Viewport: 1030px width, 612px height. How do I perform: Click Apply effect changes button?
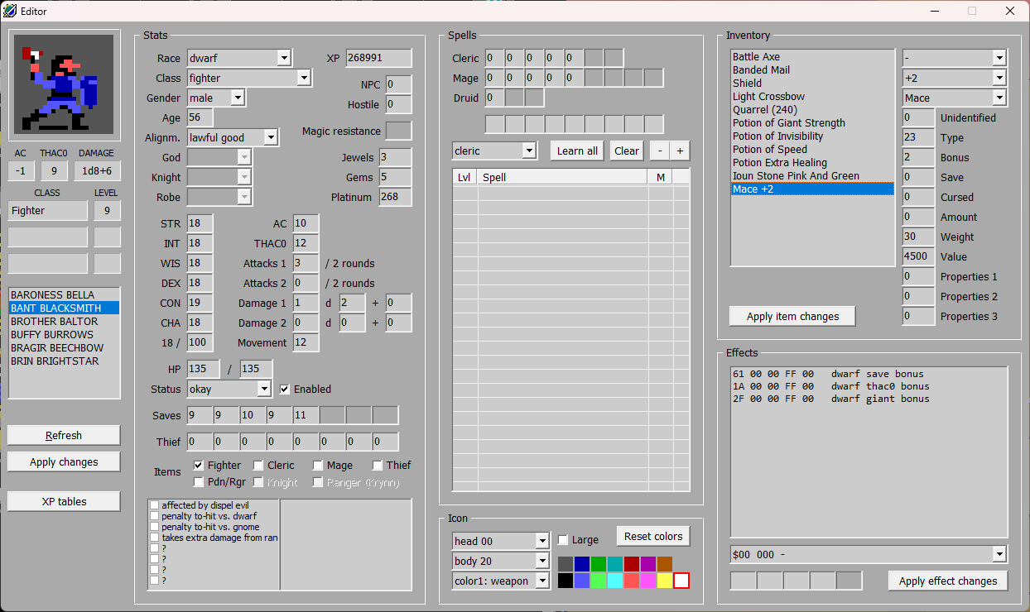coord(948,581)
